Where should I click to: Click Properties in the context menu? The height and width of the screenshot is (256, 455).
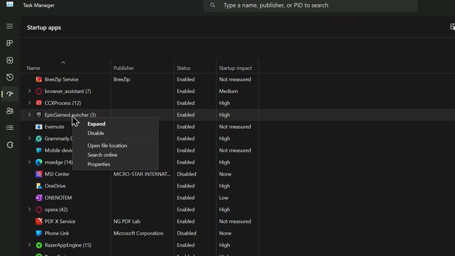click(x=99, y=164)
